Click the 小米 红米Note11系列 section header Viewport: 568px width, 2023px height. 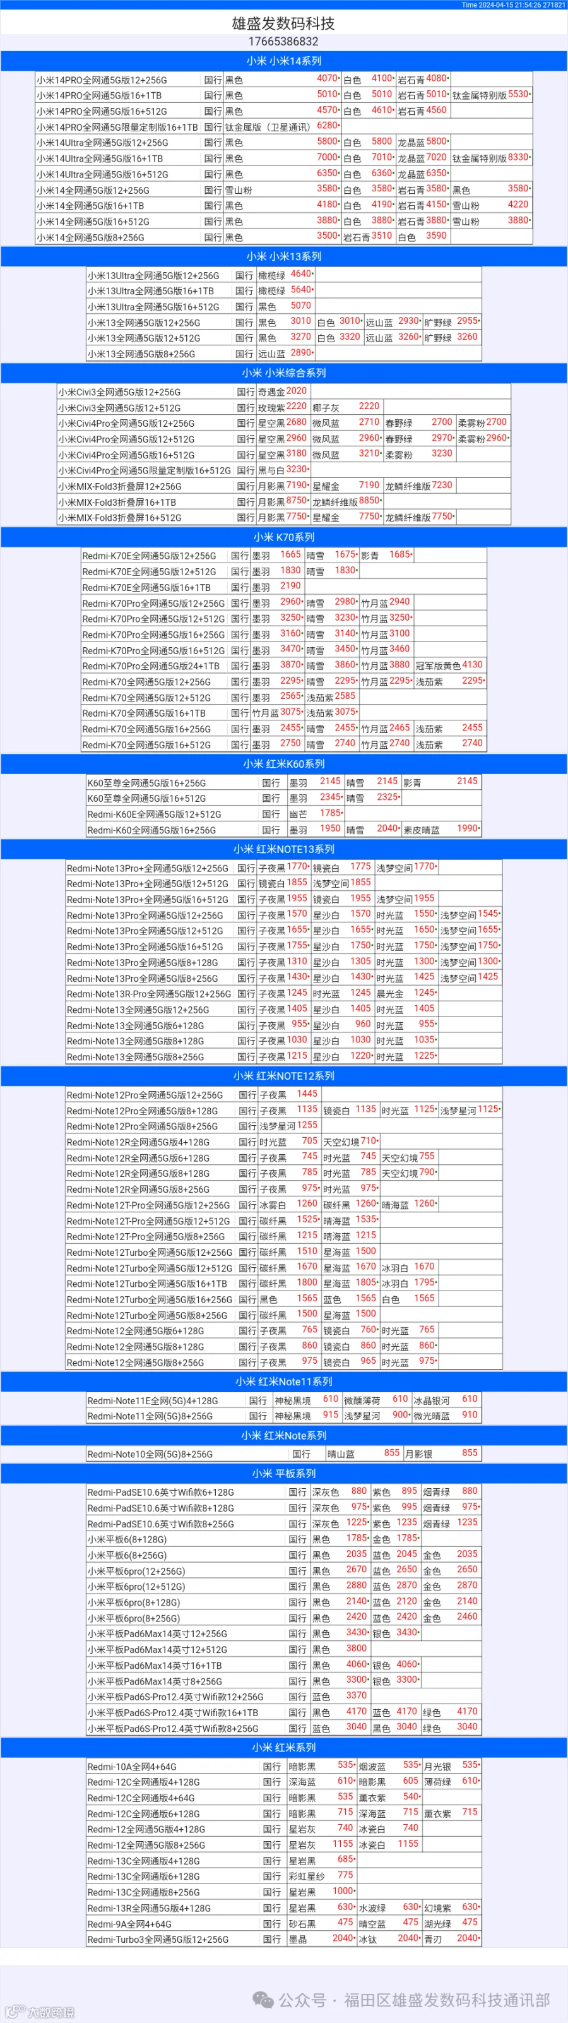click(283, 1381)
